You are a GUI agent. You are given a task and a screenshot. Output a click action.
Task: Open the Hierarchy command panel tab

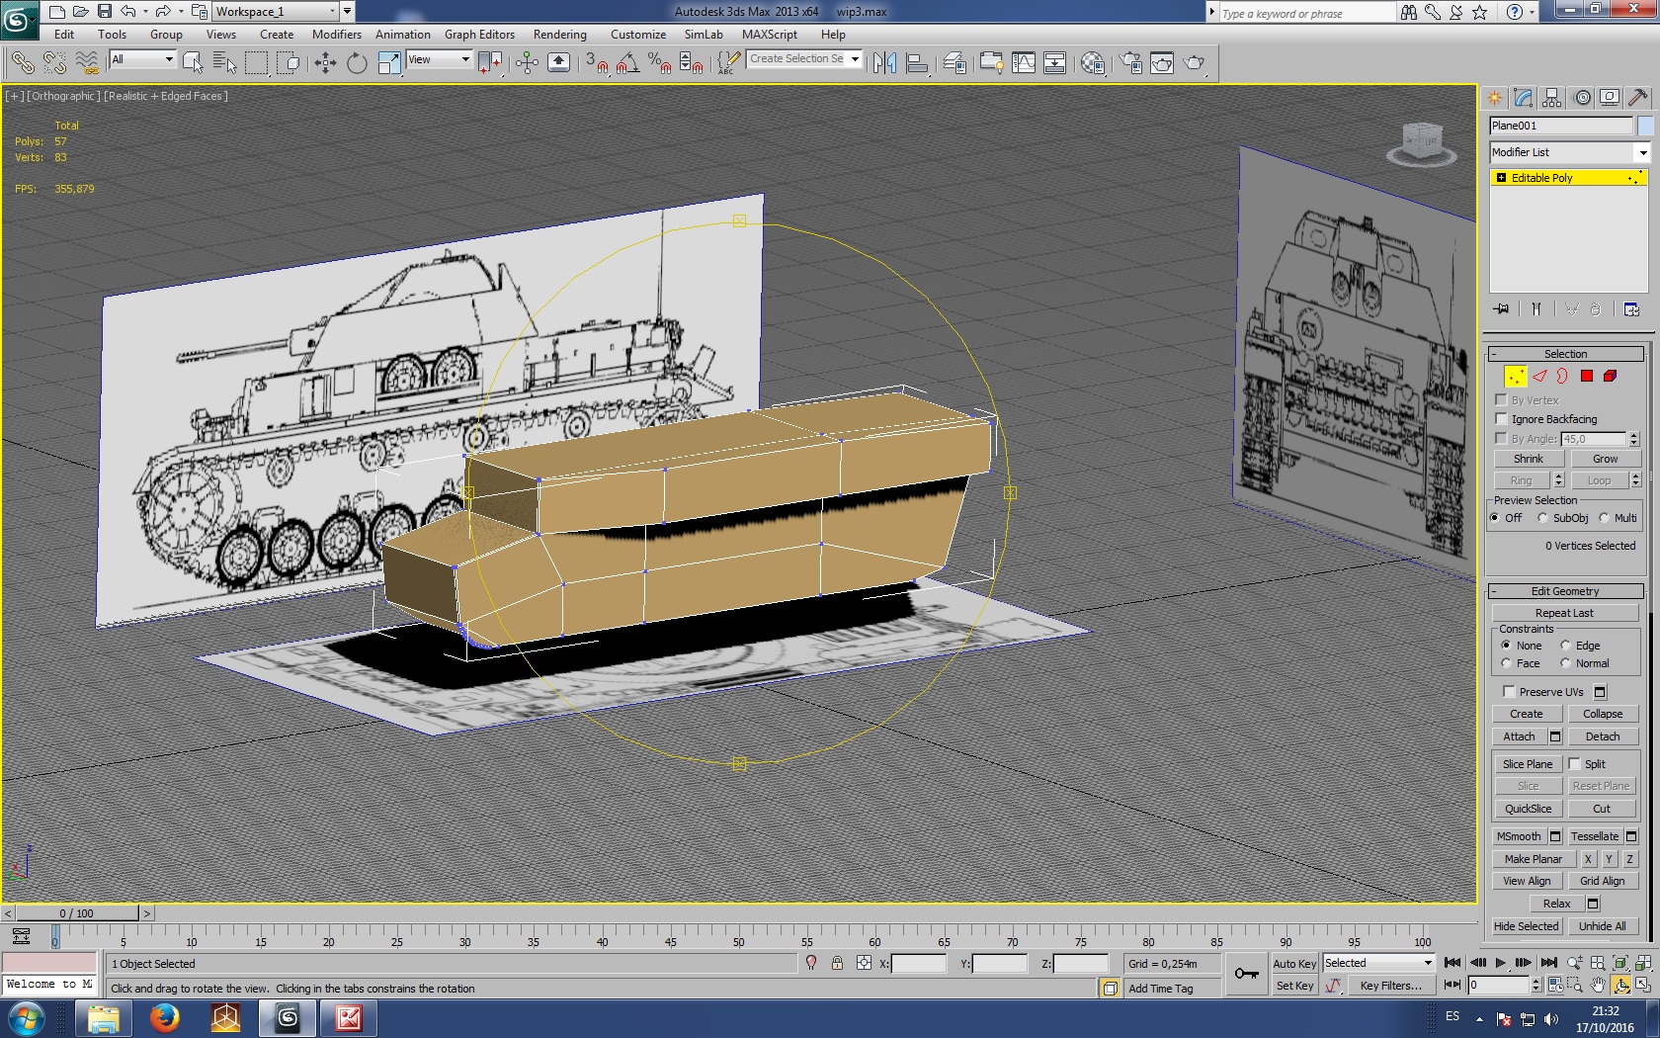(x=1552, y=98)
